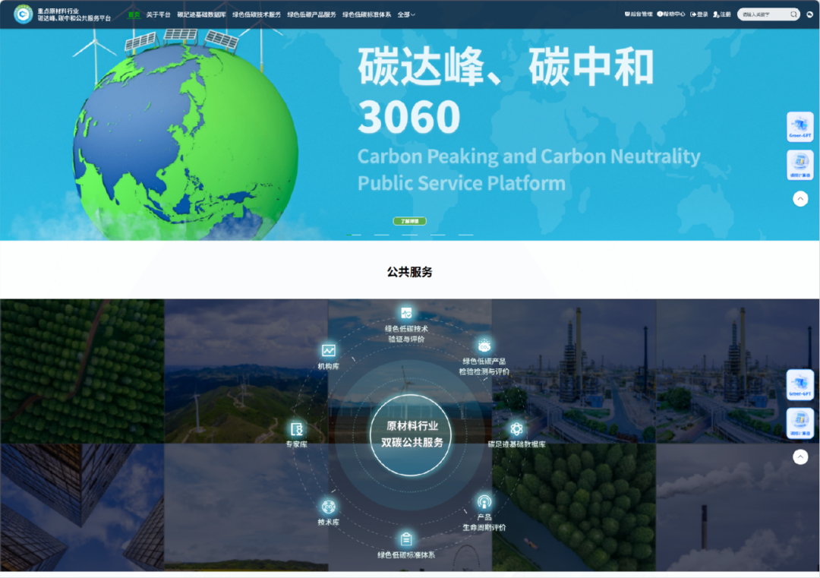This screenshot has height=578, width=820.
Task: Open 绿色低碳标准体系 in the top navigation
Action: (367, 14)
